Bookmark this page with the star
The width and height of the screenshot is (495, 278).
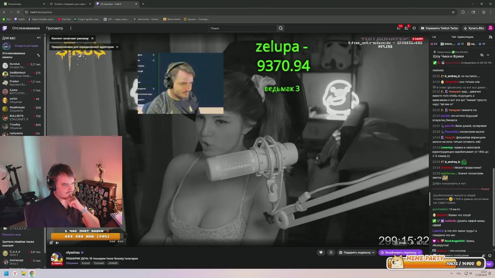click(453, 12)
